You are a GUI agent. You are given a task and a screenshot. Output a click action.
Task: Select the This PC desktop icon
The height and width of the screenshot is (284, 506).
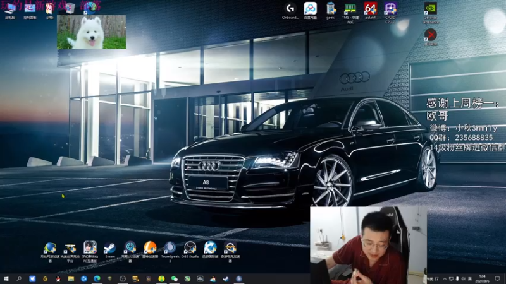[10, 11]
